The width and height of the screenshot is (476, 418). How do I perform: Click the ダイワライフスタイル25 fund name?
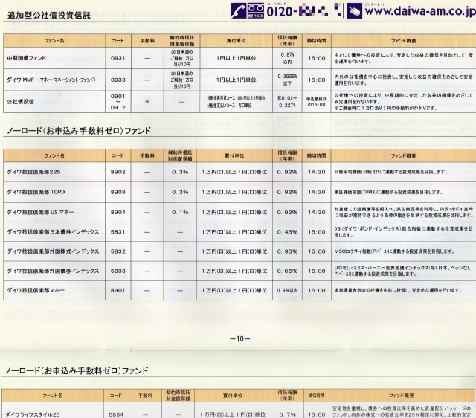[32, 414]
